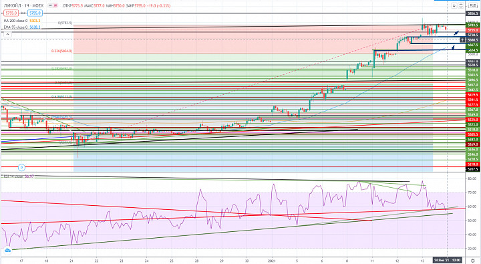Open the chart settings gear icon

tap(473, 260)
